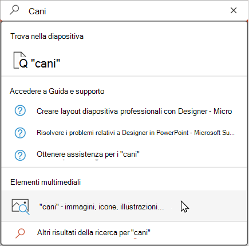Click the magnifying glass search icon

(14, 10)
